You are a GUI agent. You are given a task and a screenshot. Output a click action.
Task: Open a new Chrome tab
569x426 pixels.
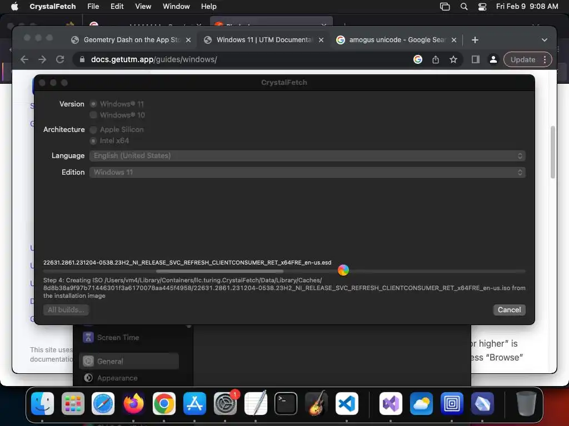coord(475,40)
